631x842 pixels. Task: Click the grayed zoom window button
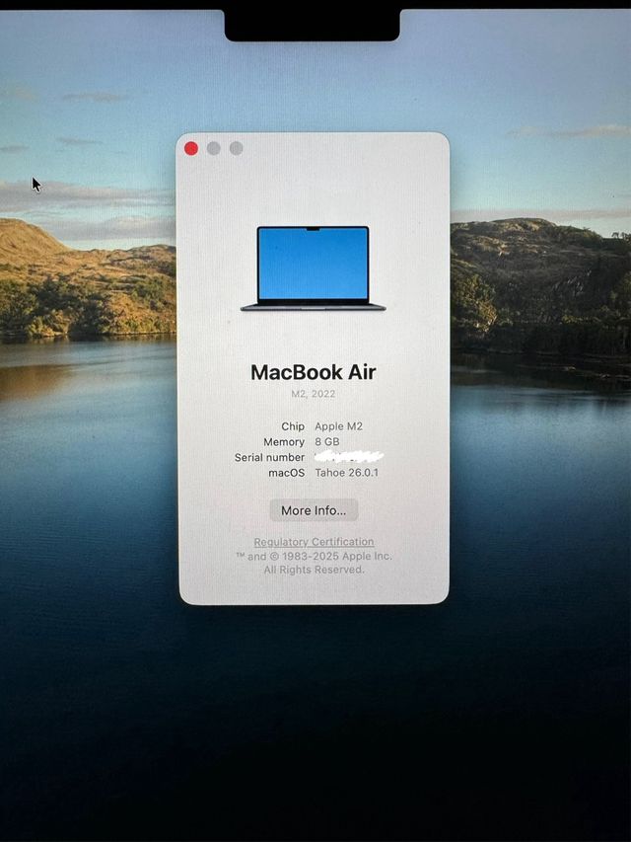[236, 148]
